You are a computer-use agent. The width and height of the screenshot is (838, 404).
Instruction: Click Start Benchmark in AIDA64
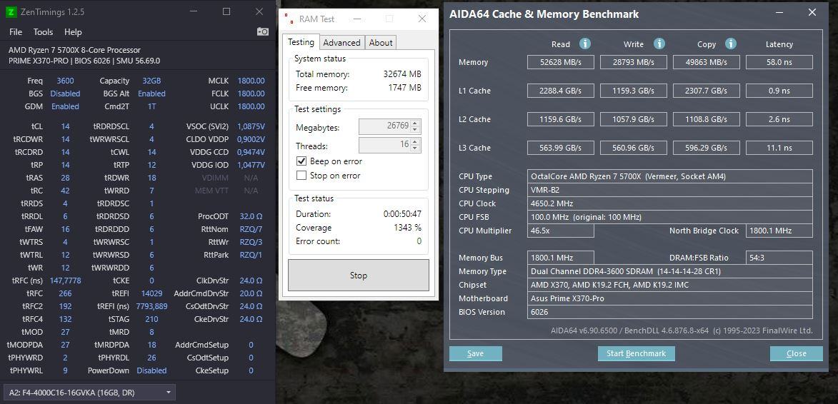(637, 353)
